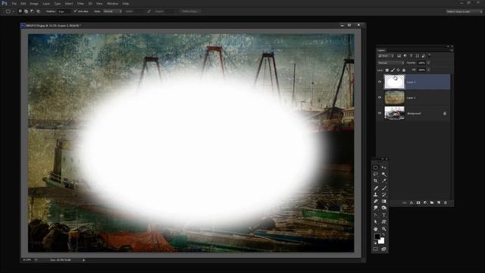This screenshot has width=485, height=273.
Task: Add a layer mask
Action: (x=418, y=202)
